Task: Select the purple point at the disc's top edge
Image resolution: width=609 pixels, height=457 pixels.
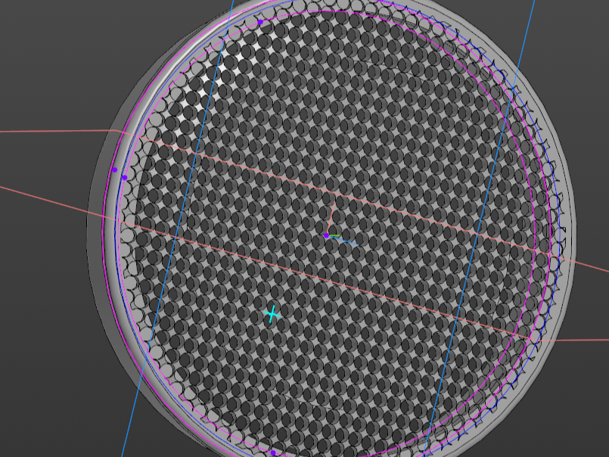Action: (260, 22)
